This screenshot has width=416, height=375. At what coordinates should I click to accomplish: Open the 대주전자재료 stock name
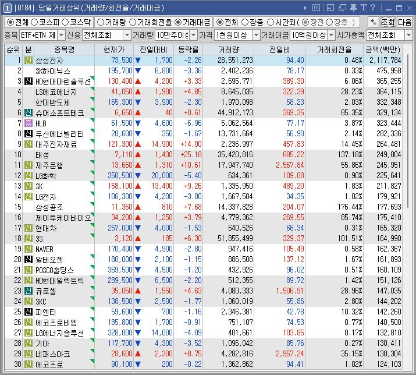coord(56,144)
